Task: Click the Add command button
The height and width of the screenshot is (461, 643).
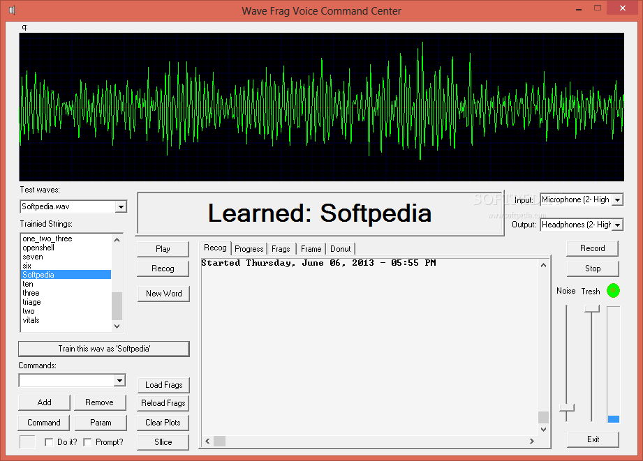Action: (x=44, y=402)
